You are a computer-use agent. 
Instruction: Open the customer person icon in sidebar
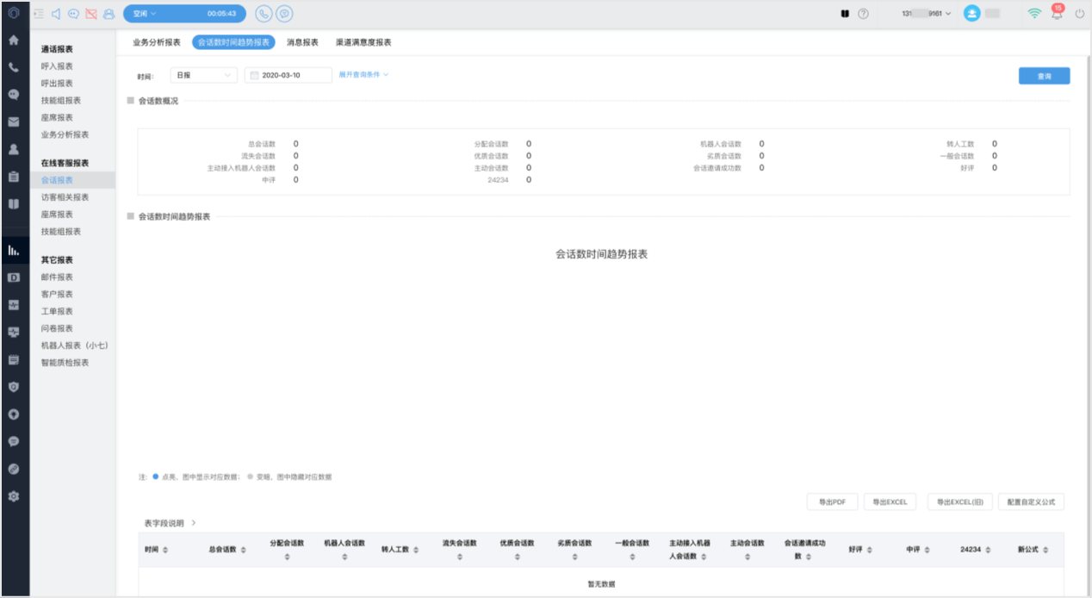(13, 149)
